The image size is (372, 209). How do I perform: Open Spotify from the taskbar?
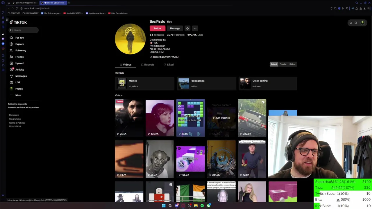(x=202, y=206)
